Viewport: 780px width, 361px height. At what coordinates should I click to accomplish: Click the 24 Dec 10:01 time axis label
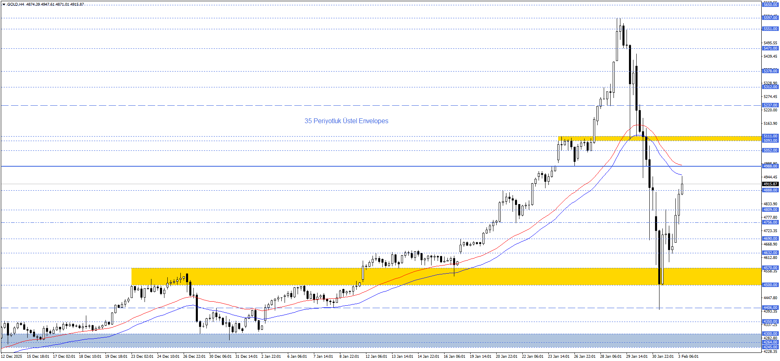[x=168, y=357]
